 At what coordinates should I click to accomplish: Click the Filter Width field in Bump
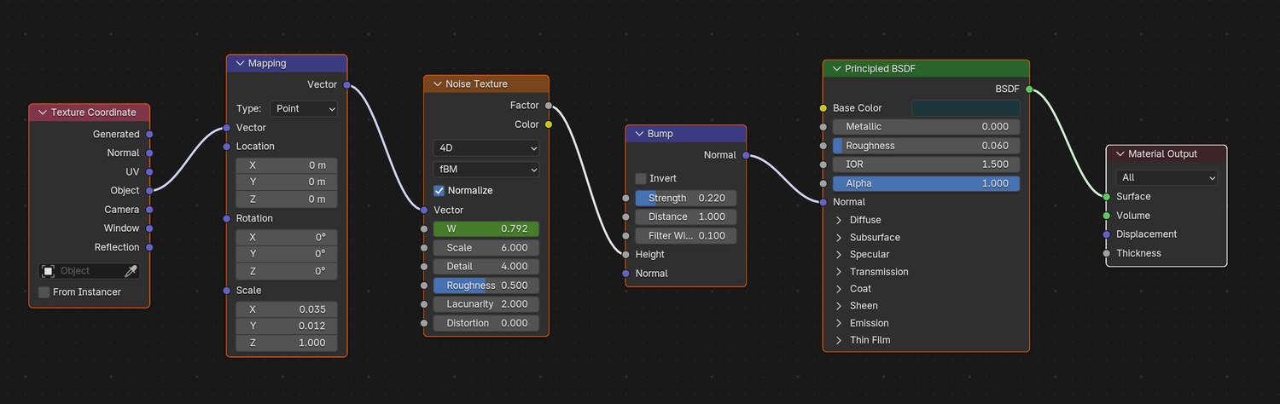pos(685,235)
